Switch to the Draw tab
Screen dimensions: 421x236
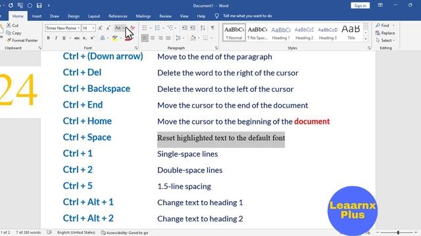point(55,16)
